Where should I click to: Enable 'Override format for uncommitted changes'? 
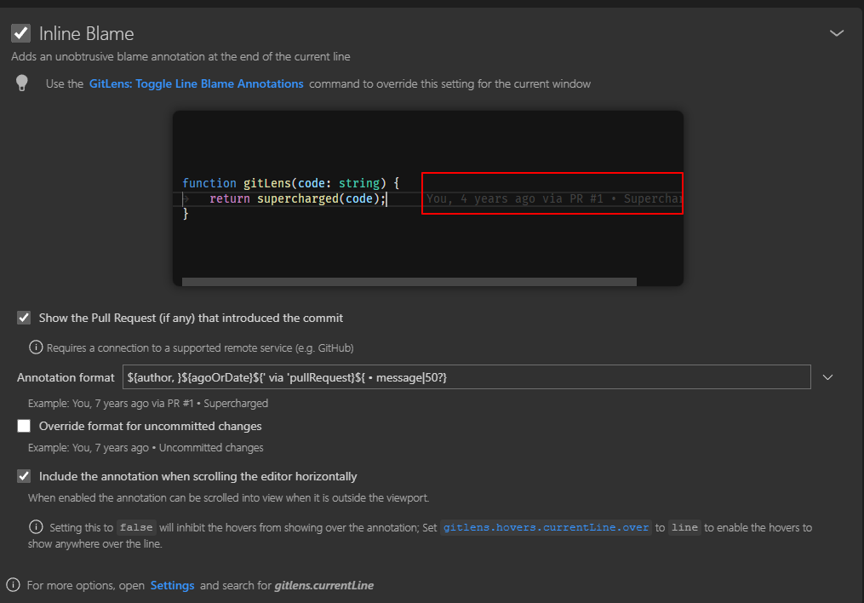(24, 426)
